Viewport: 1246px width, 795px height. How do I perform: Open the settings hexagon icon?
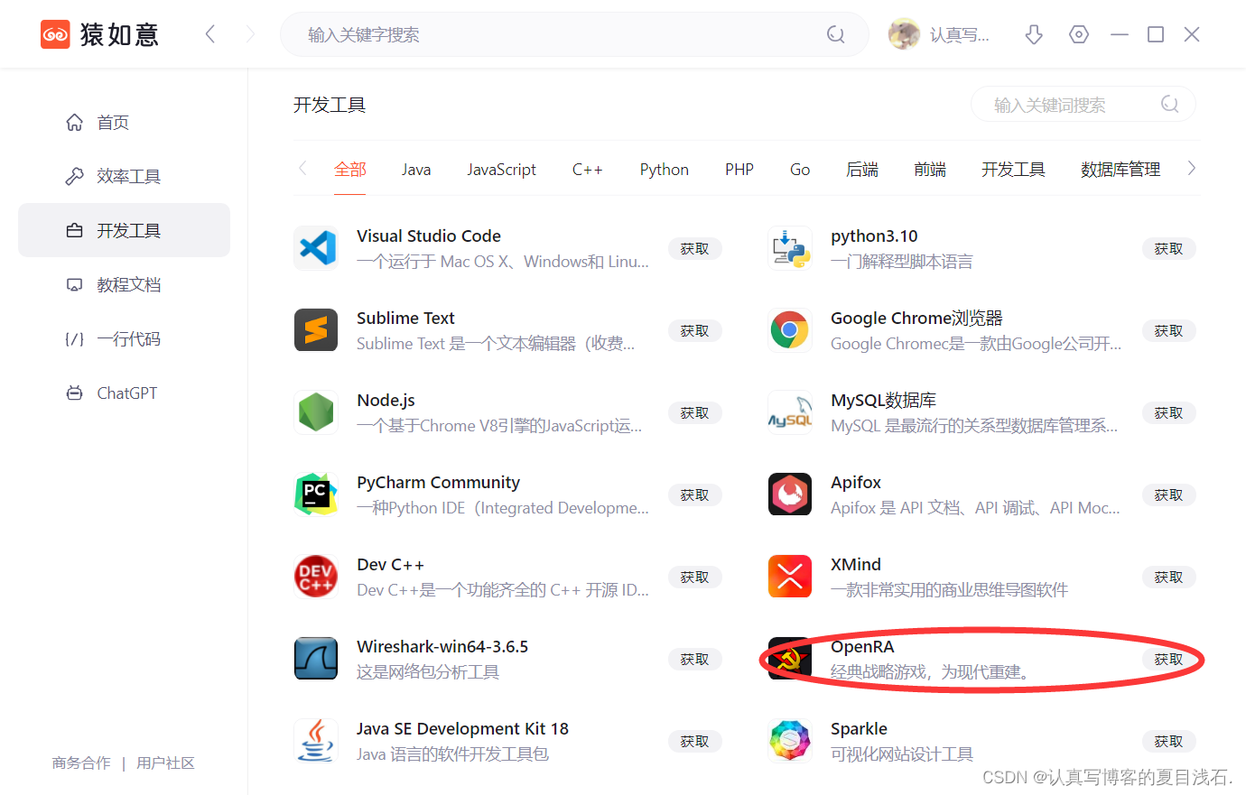[1079, 34]
